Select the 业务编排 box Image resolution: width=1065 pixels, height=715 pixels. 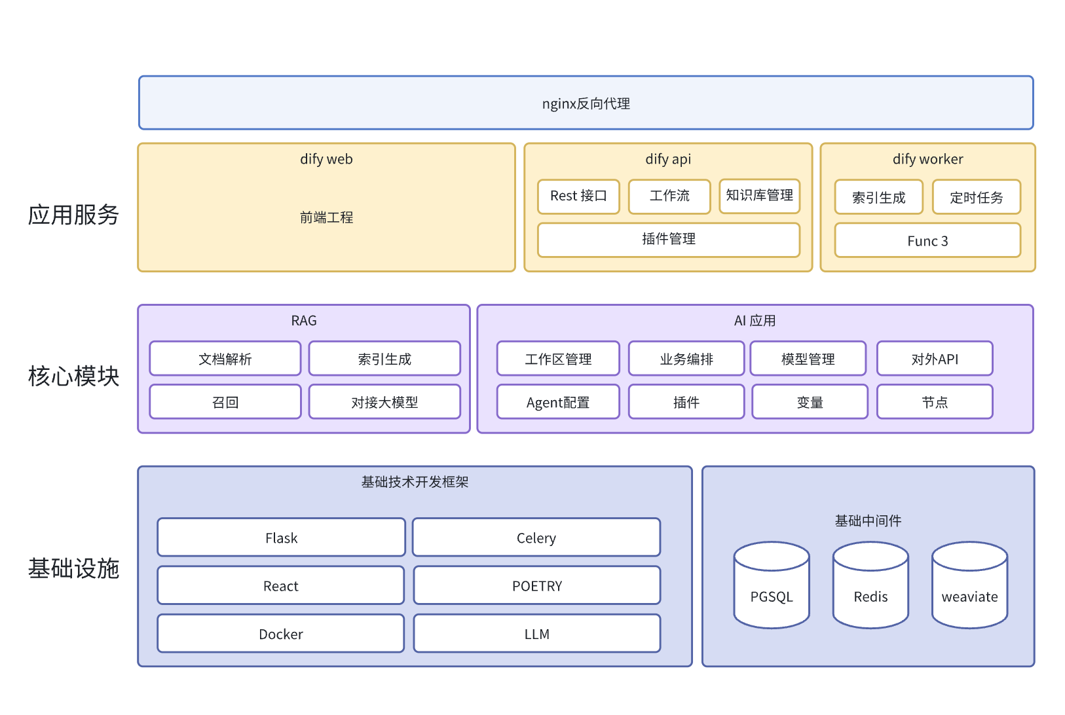coord(686,359)
